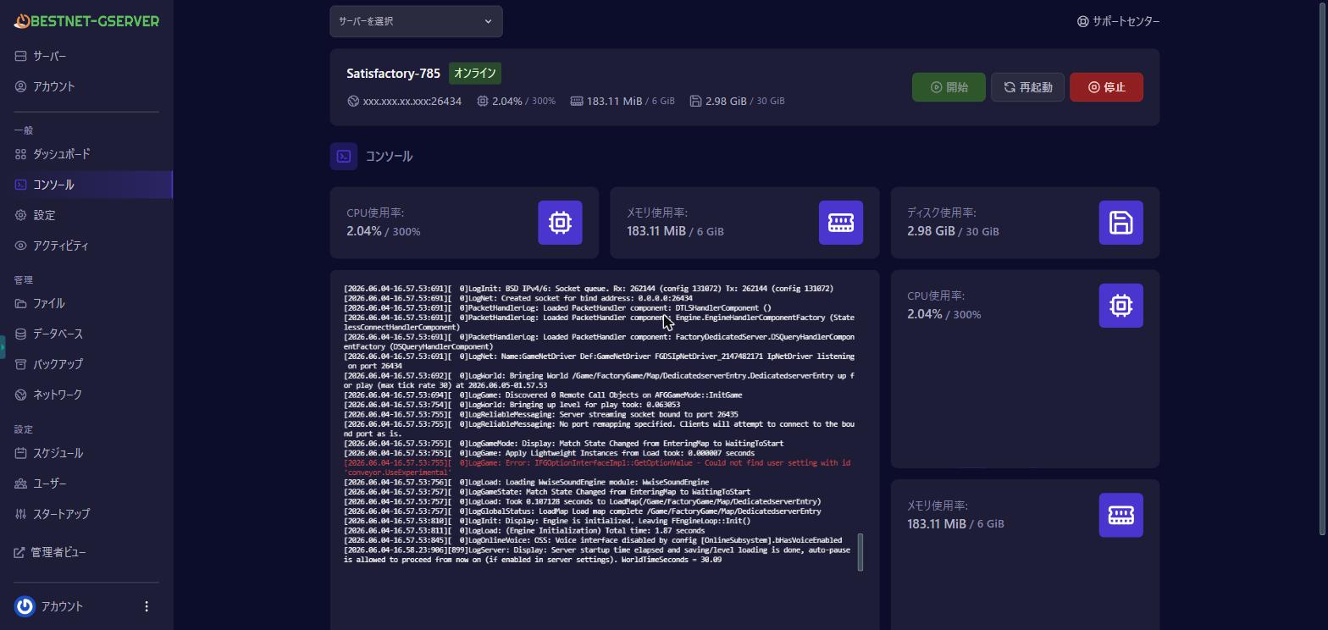
Task: Click the memory icon in right graph panel
Action: [x=1121, y=515]
